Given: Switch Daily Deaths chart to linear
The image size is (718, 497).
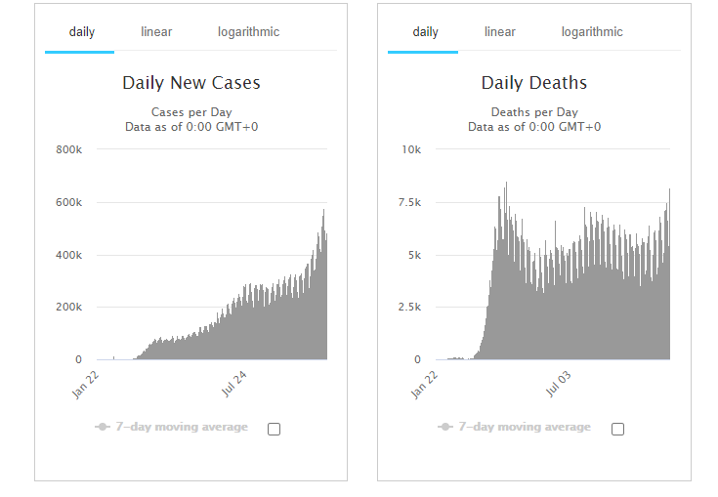Looking at the screenshot, I should [x=499, y=32].
